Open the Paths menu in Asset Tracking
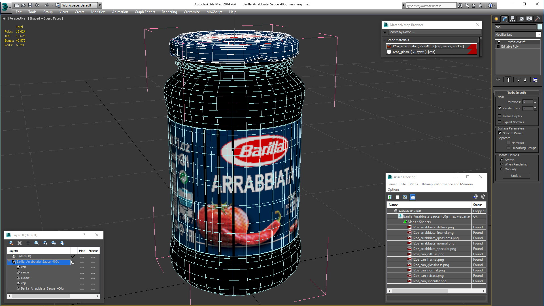The width and height of the screenshot is (544, 306). click(414, 184)
